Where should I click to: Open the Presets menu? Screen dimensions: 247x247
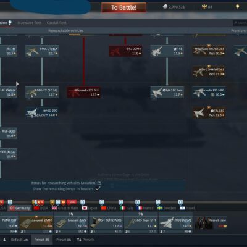click(x=86, y=240)
